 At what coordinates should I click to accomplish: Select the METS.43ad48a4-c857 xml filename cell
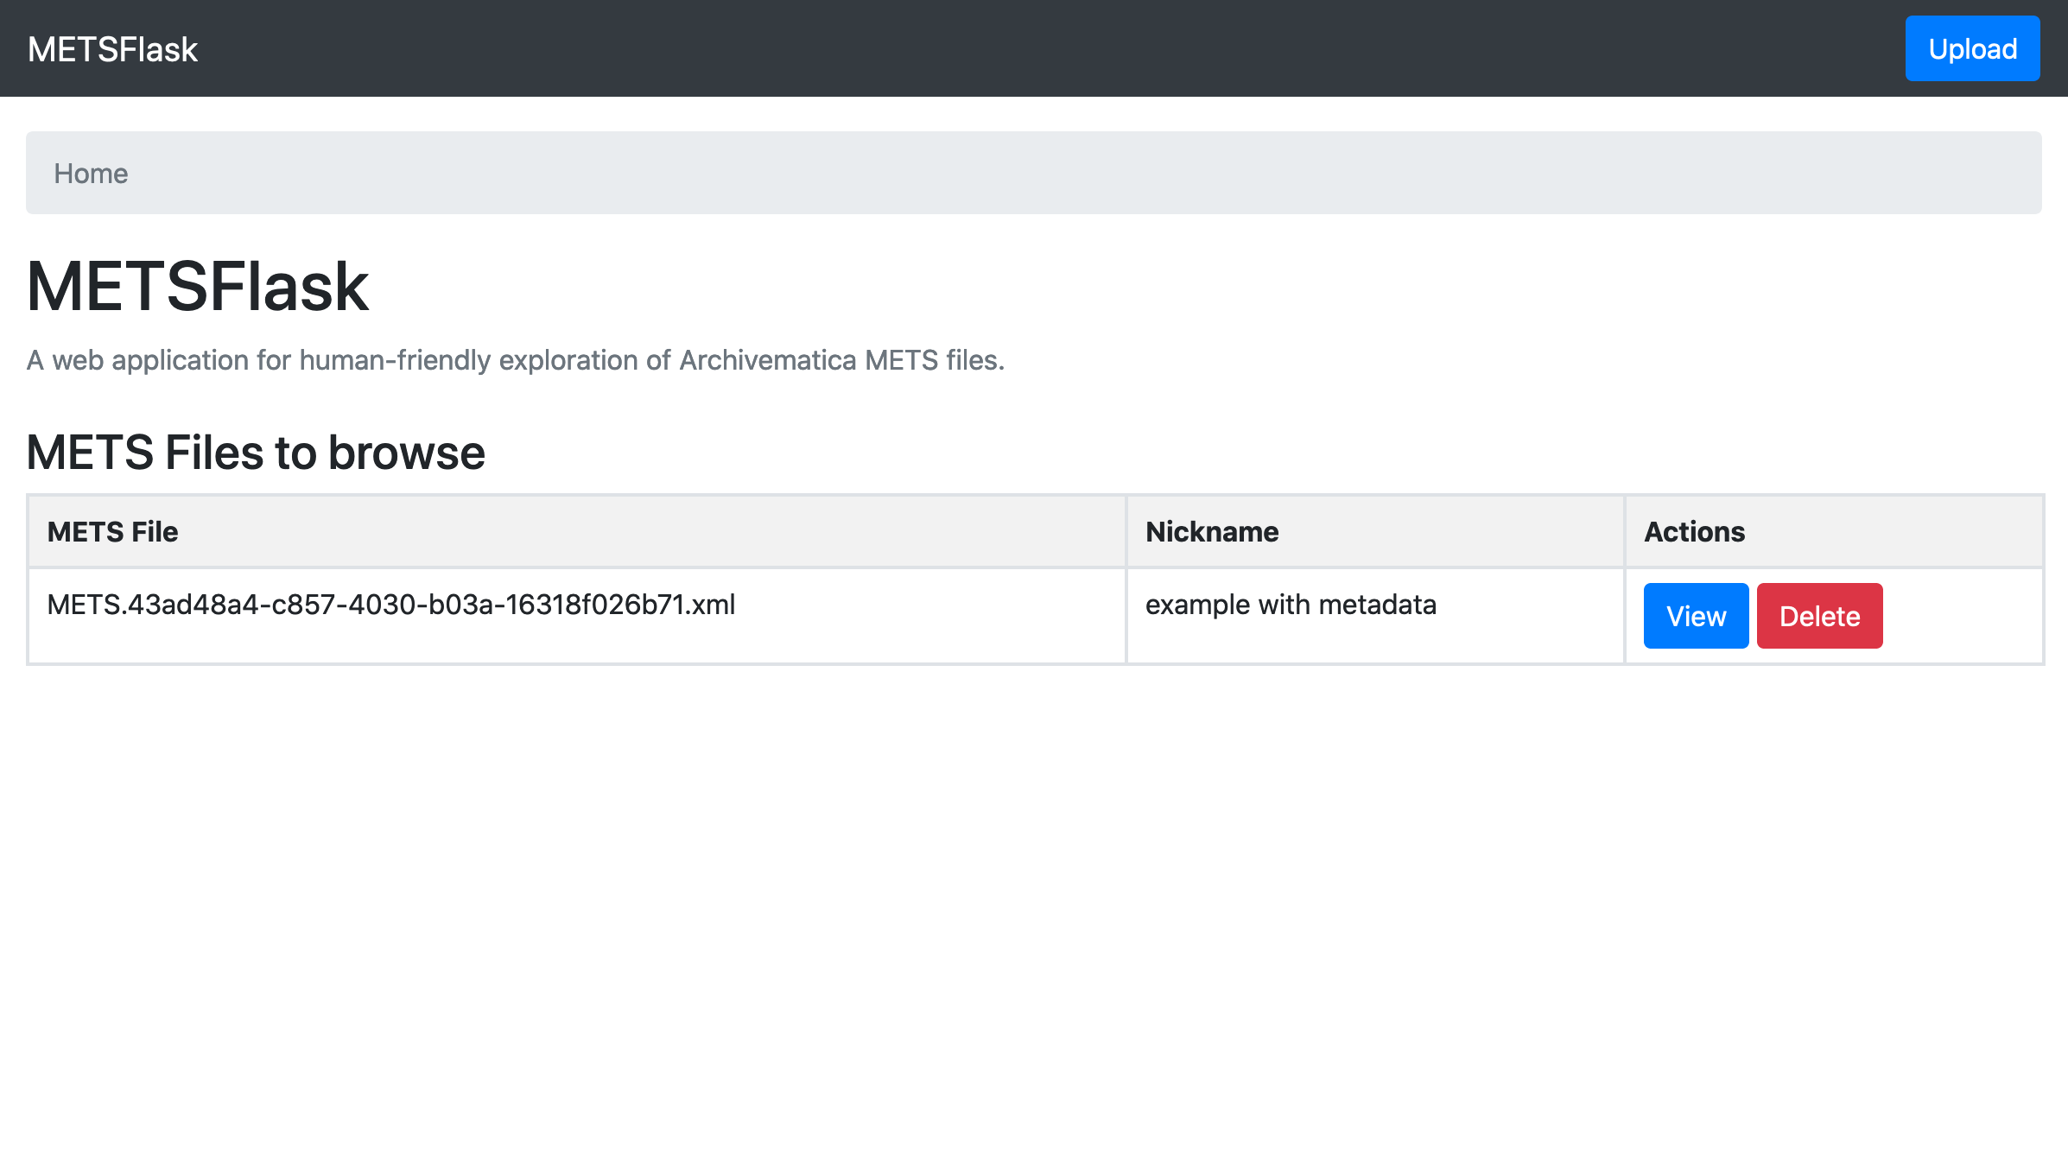(390, 605)
